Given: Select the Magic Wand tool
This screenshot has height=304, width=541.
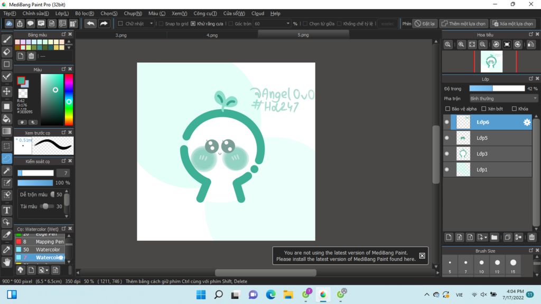Looking at the screenshot, I should 7,170.
